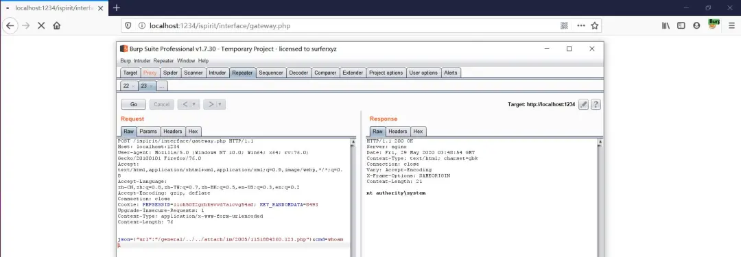Expand the history forward dropdown arrow
741x257 pixels.
click(220, 104)
